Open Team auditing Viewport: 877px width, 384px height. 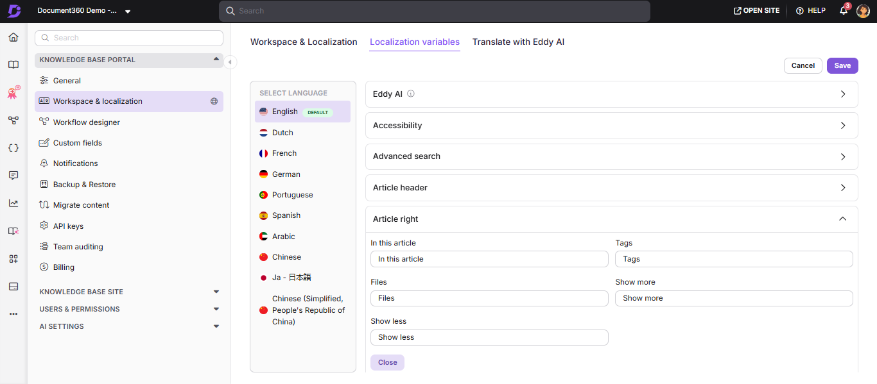(129, 247)
